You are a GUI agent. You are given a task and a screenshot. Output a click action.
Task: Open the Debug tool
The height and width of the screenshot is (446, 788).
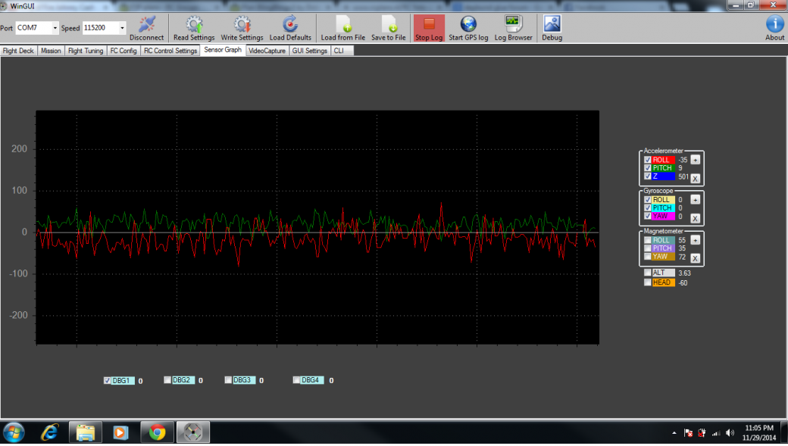552,24
